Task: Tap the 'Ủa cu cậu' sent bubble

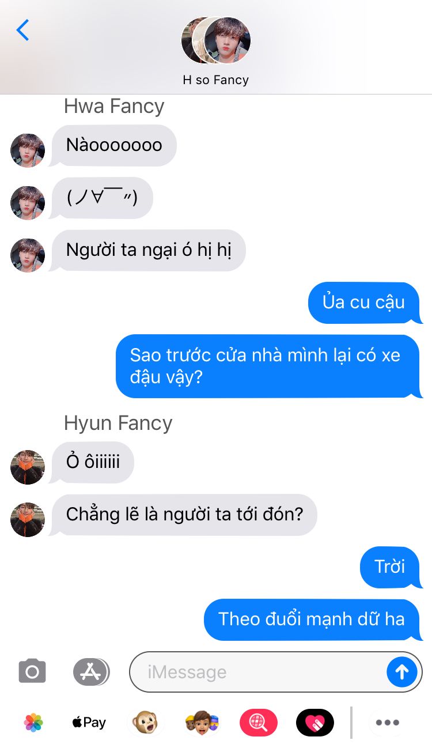Action: (x=365, y=303)
